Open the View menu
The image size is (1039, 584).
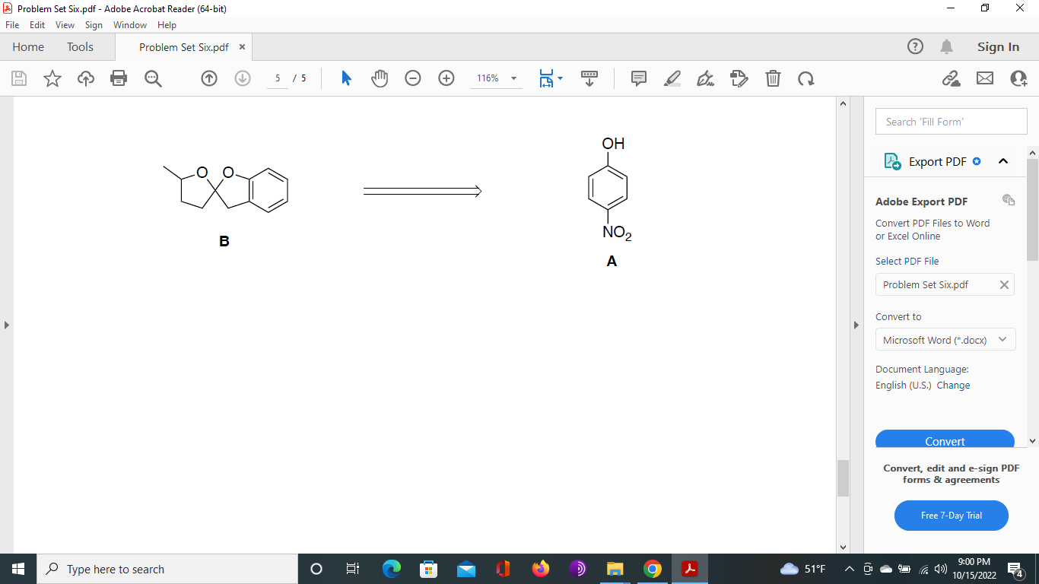click(x=65, y=25)
